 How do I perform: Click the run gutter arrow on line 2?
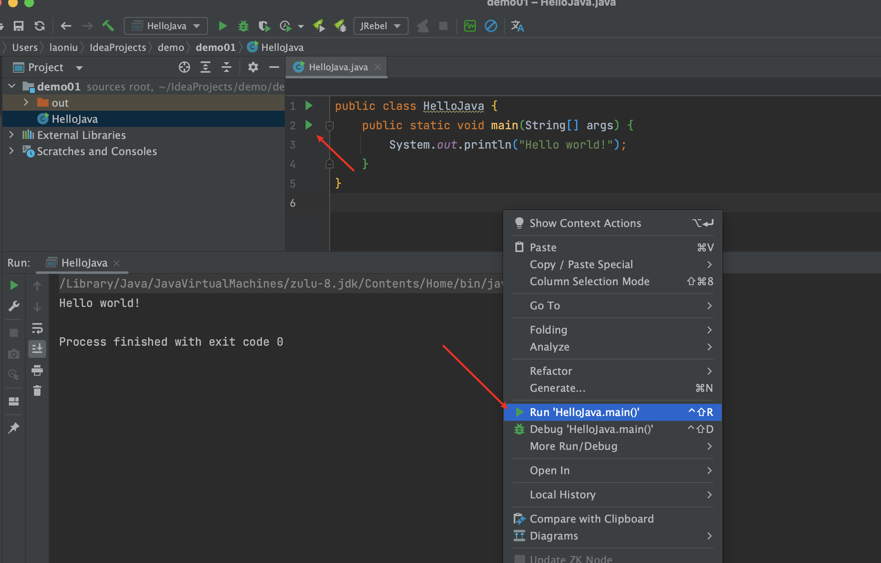point(309,125)
